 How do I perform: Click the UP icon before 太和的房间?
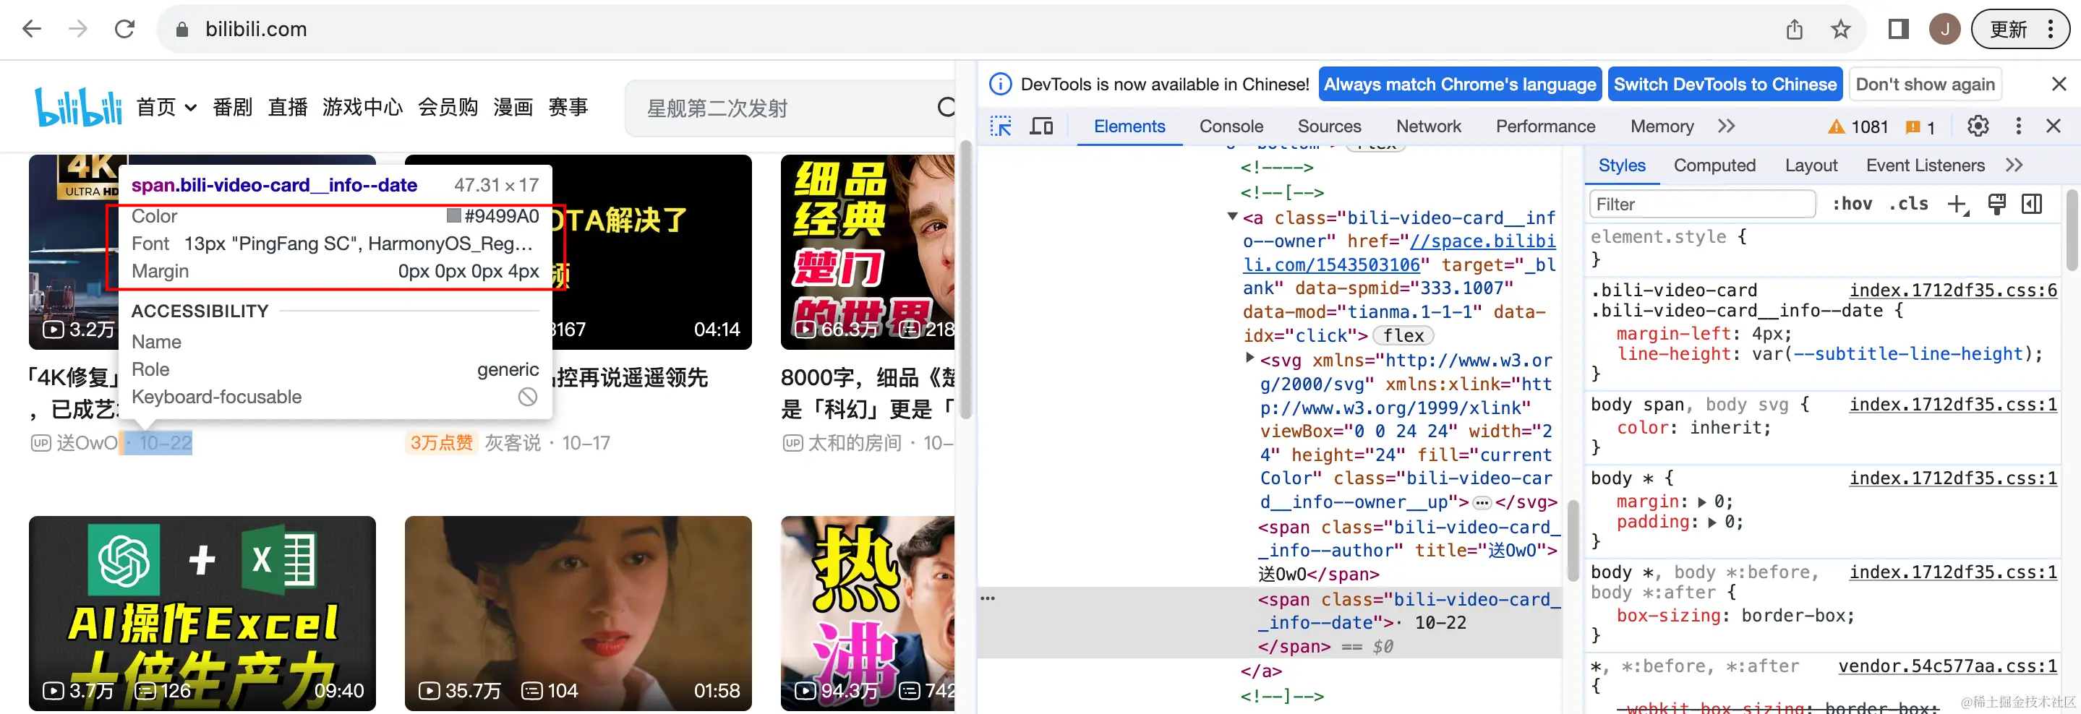[792, 442]
